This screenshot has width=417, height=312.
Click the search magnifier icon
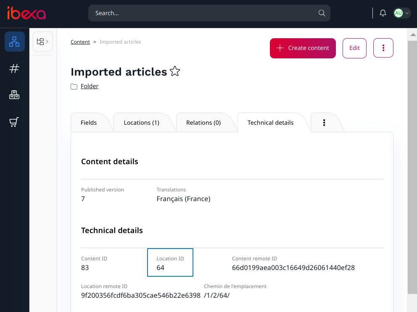click(x=322, y=13)
